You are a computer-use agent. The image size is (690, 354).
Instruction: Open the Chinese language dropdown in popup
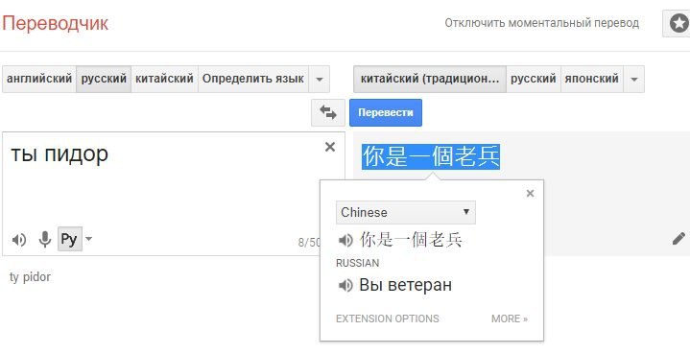[x=406, y=212]
